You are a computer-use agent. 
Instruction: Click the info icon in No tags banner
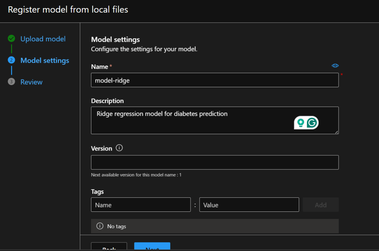[x=100, y=226]
